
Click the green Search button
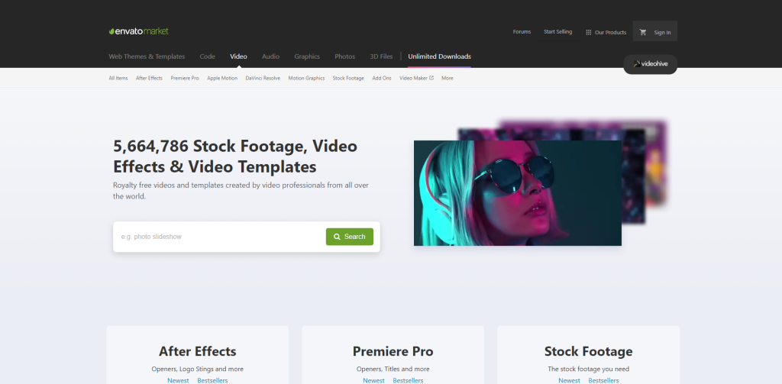pyautogui.click(x=350, y=237)
